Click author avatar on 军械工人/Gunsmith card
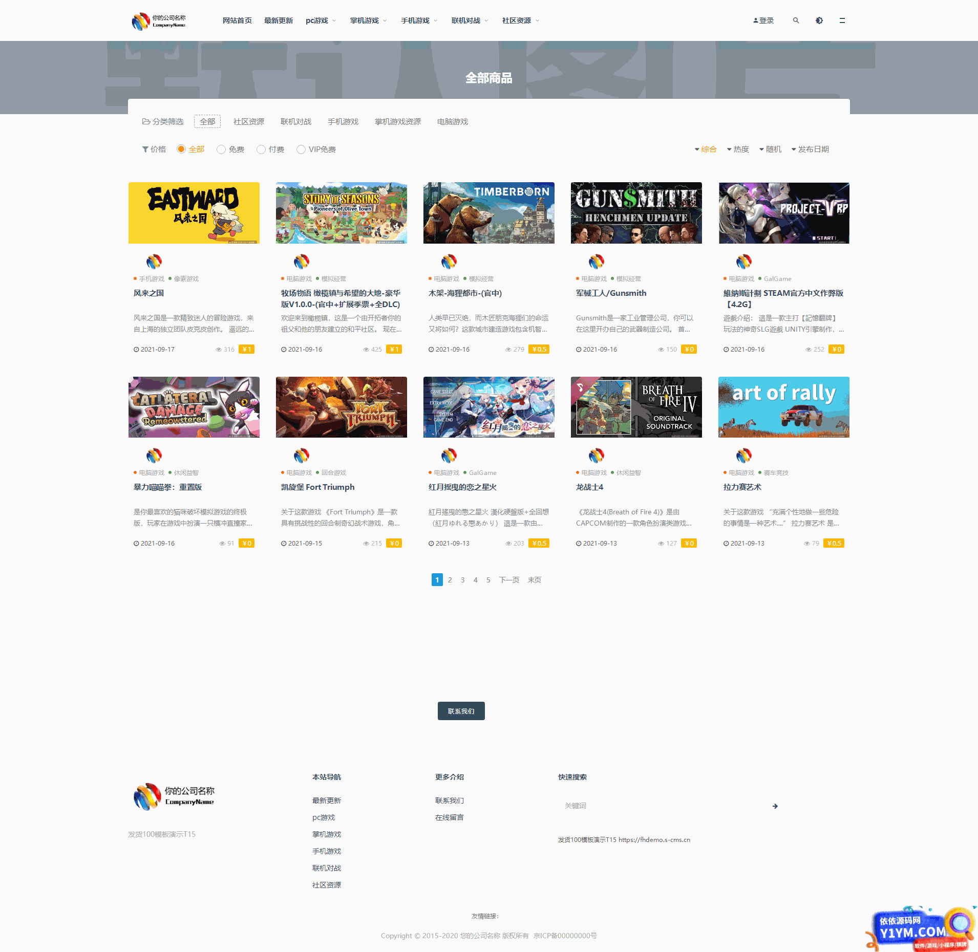The image size is (978, 952). pos(597,262)
